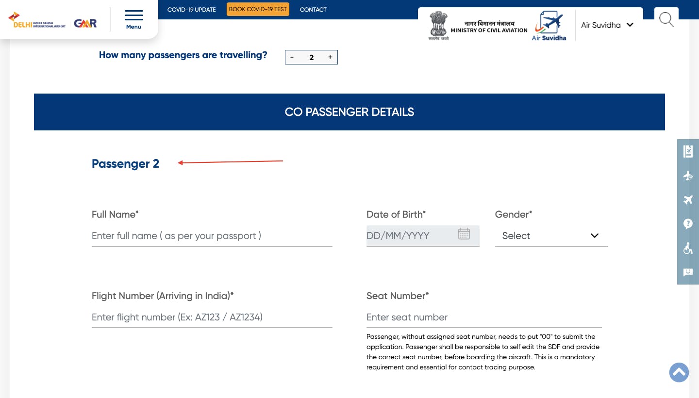This screenshot has height=398, width=699.
Task: Decrease passenger count with the minus control
Action: click(x=292, y=57)
